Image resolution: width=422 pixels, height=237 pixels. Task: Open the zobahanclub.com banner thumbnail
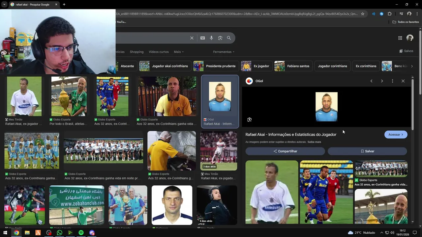[x=76, y=205]
